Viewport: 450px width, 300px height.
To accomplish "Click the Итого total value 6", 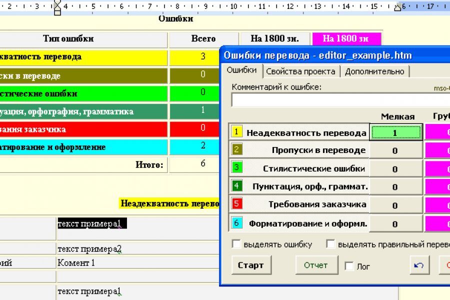I will pyautogui.click(x=203, y=163).
